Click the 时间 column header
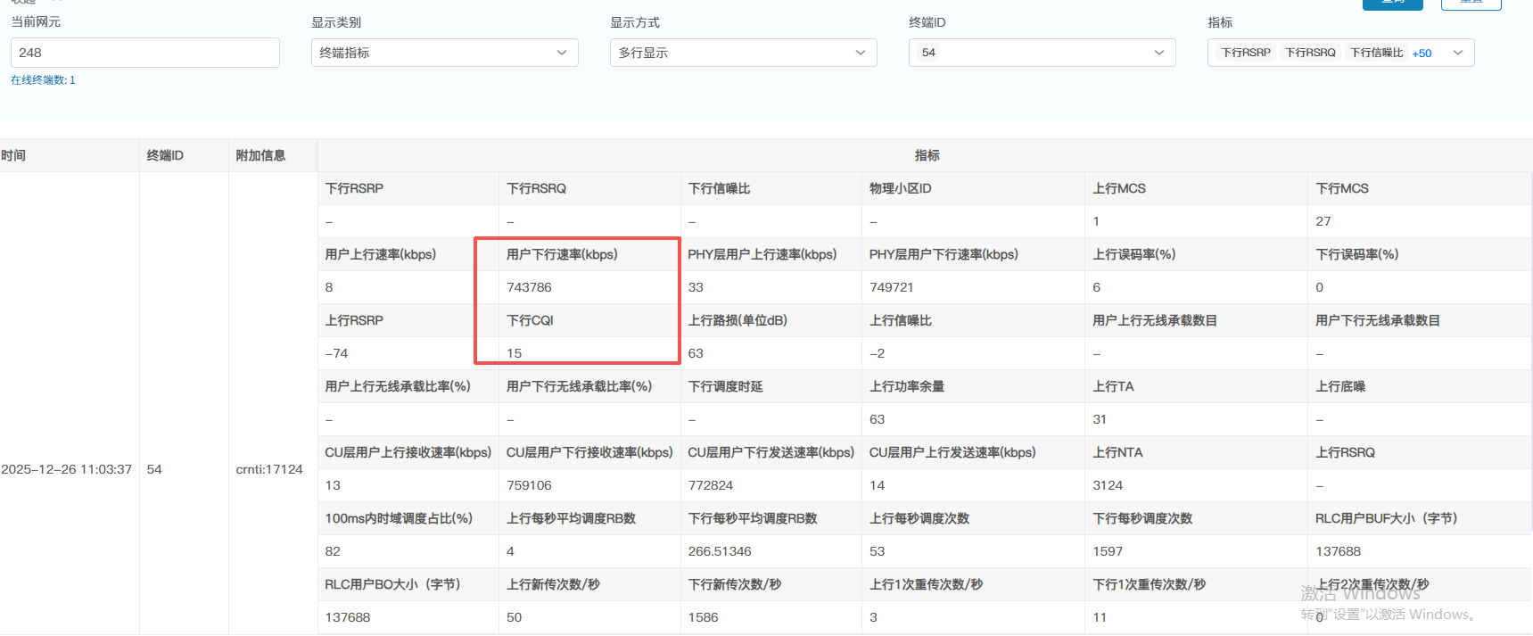1533x636 pixels. (14, 155)
